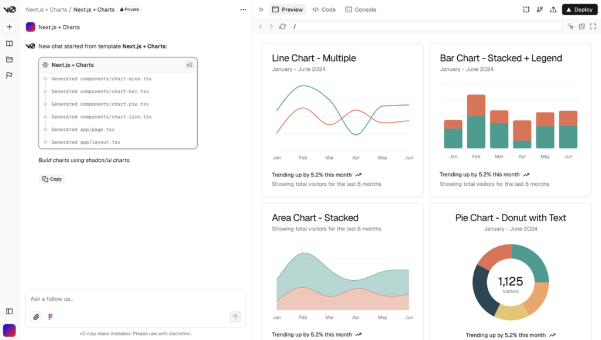
Task: Switch to the Code tab
Action: tap(324, 9)
